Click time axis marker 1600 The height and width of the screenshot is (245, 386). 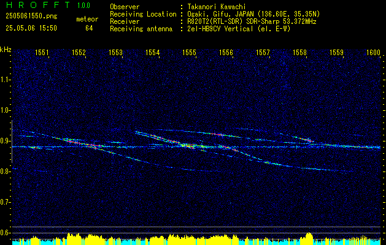tap(374, 52)
